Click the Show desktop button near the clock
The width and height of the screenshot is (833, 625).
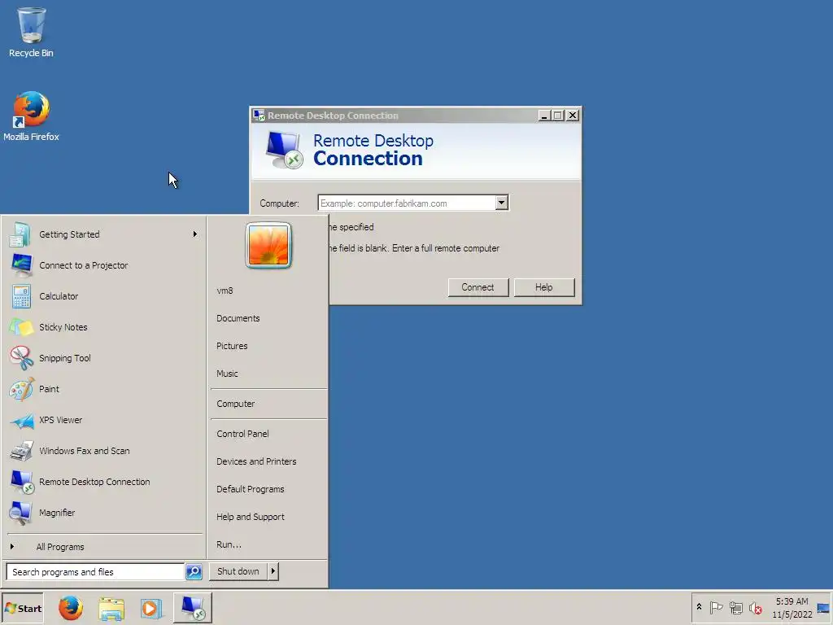pyautogui.click(x=823, y=608)
